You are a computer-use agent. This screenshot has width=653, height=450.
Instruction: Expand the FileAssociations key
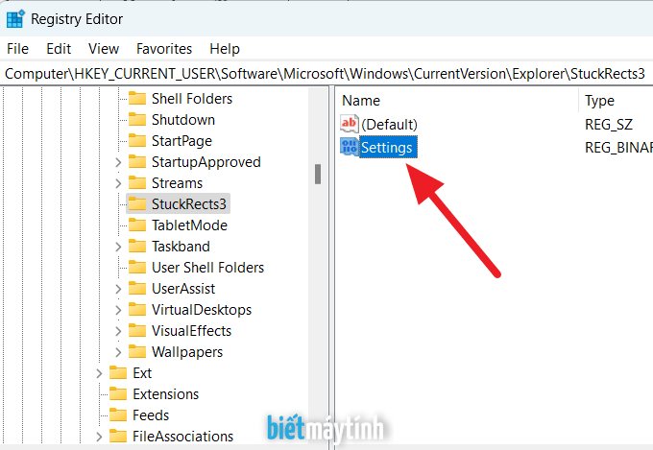coord(99,437)
